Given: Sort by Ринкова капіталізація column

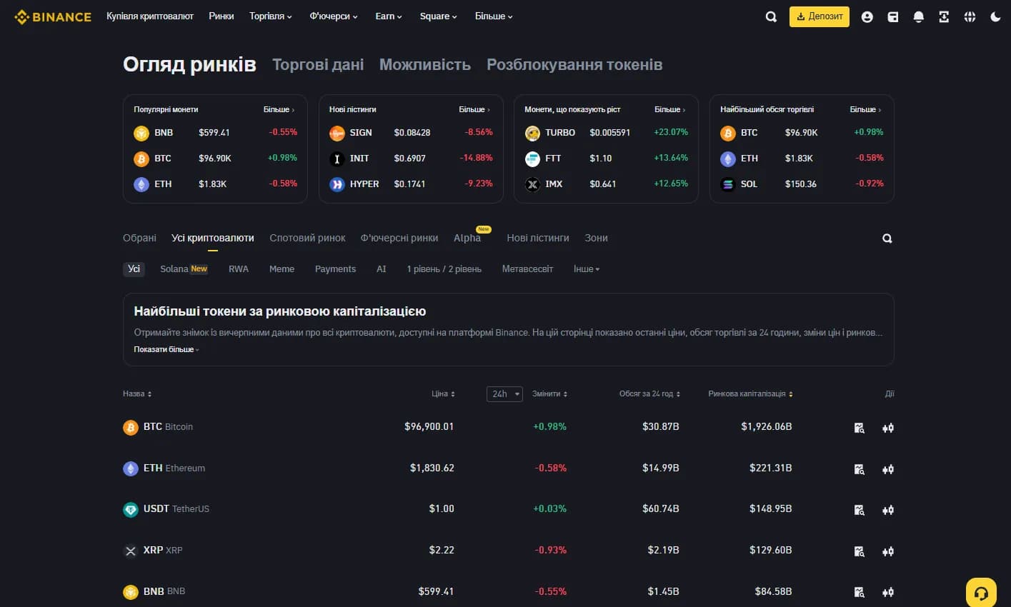Looking at the screenshot, I should pyautogui.click(x=751, y=394).
